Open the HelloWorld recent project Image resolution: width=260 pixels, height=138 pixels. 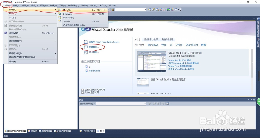click(95, 71)
